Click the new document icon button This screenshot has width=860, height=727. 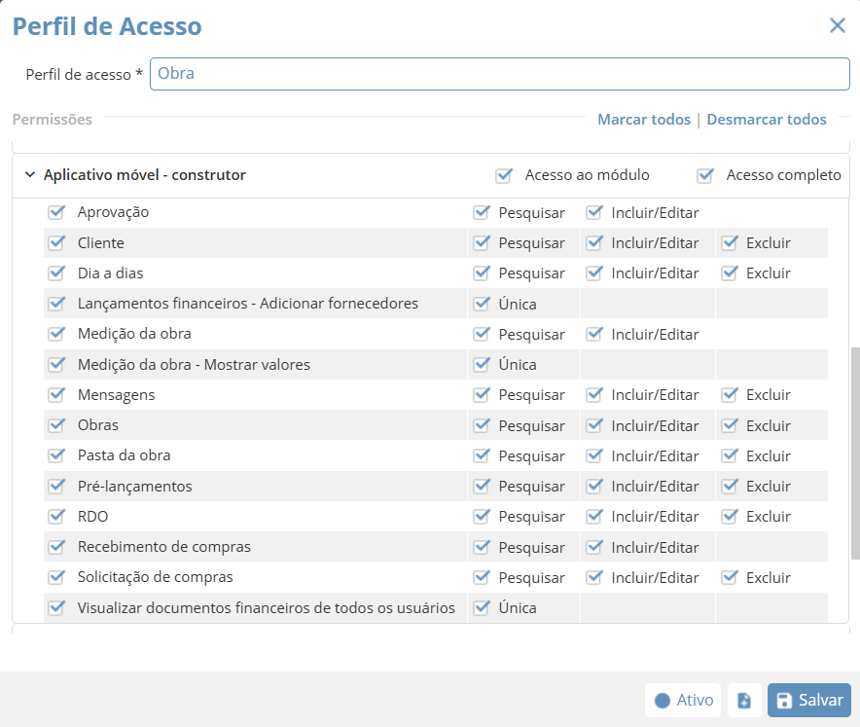(744, 701)
